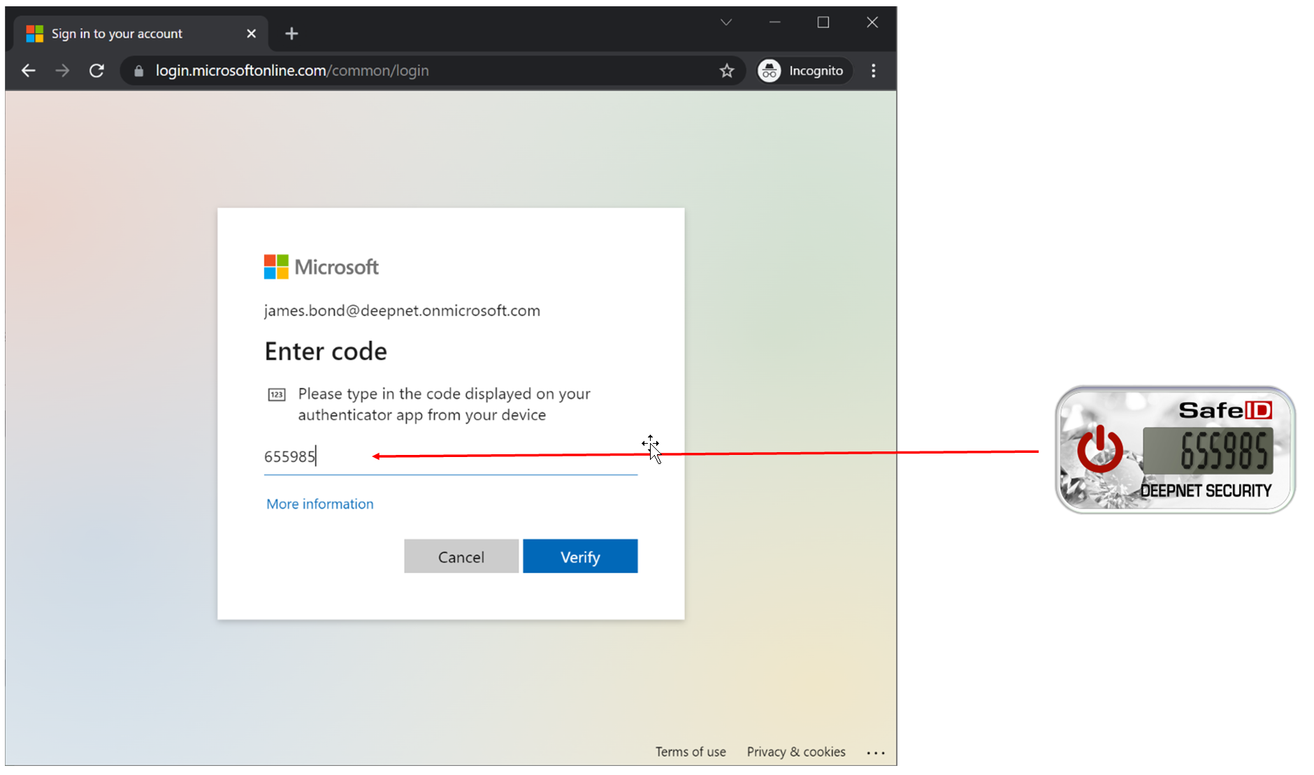View site info via the lock icon

(x=138, y=71)
